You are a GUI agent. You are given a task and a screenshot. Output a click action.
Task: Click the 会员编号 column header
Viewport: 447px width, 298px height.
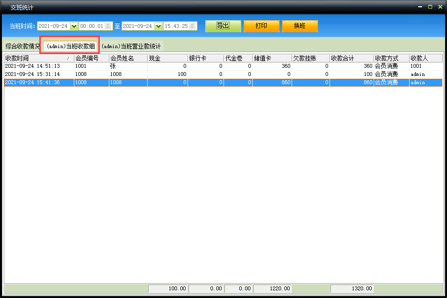coord(91,58)
